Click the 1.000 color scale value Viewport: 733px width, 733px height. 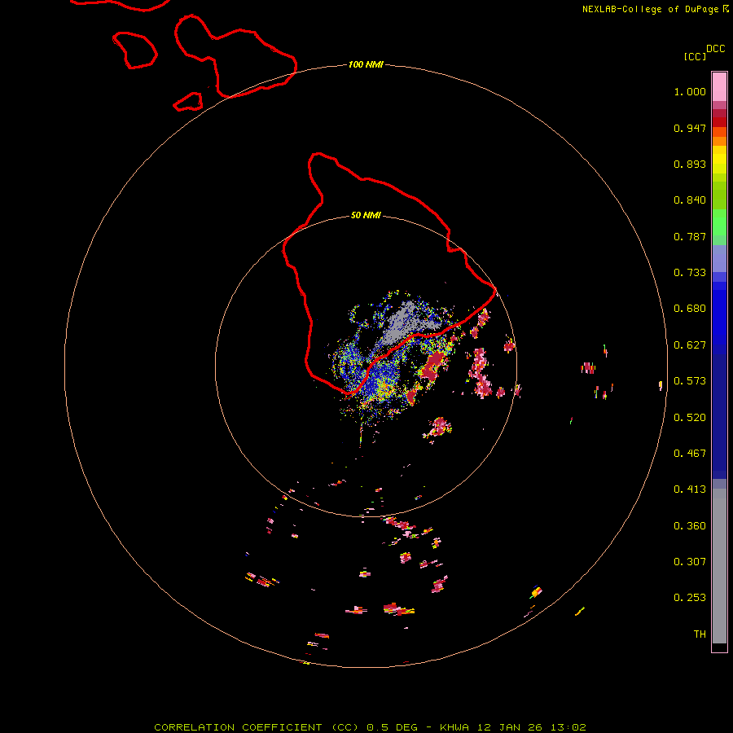click(690, 91)
